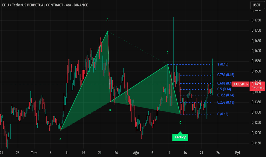This screenshot has width=266, height=157.
Task: Click the 0.5 (0.14) Fibonacci midpoint label
Action: point(225,89)
